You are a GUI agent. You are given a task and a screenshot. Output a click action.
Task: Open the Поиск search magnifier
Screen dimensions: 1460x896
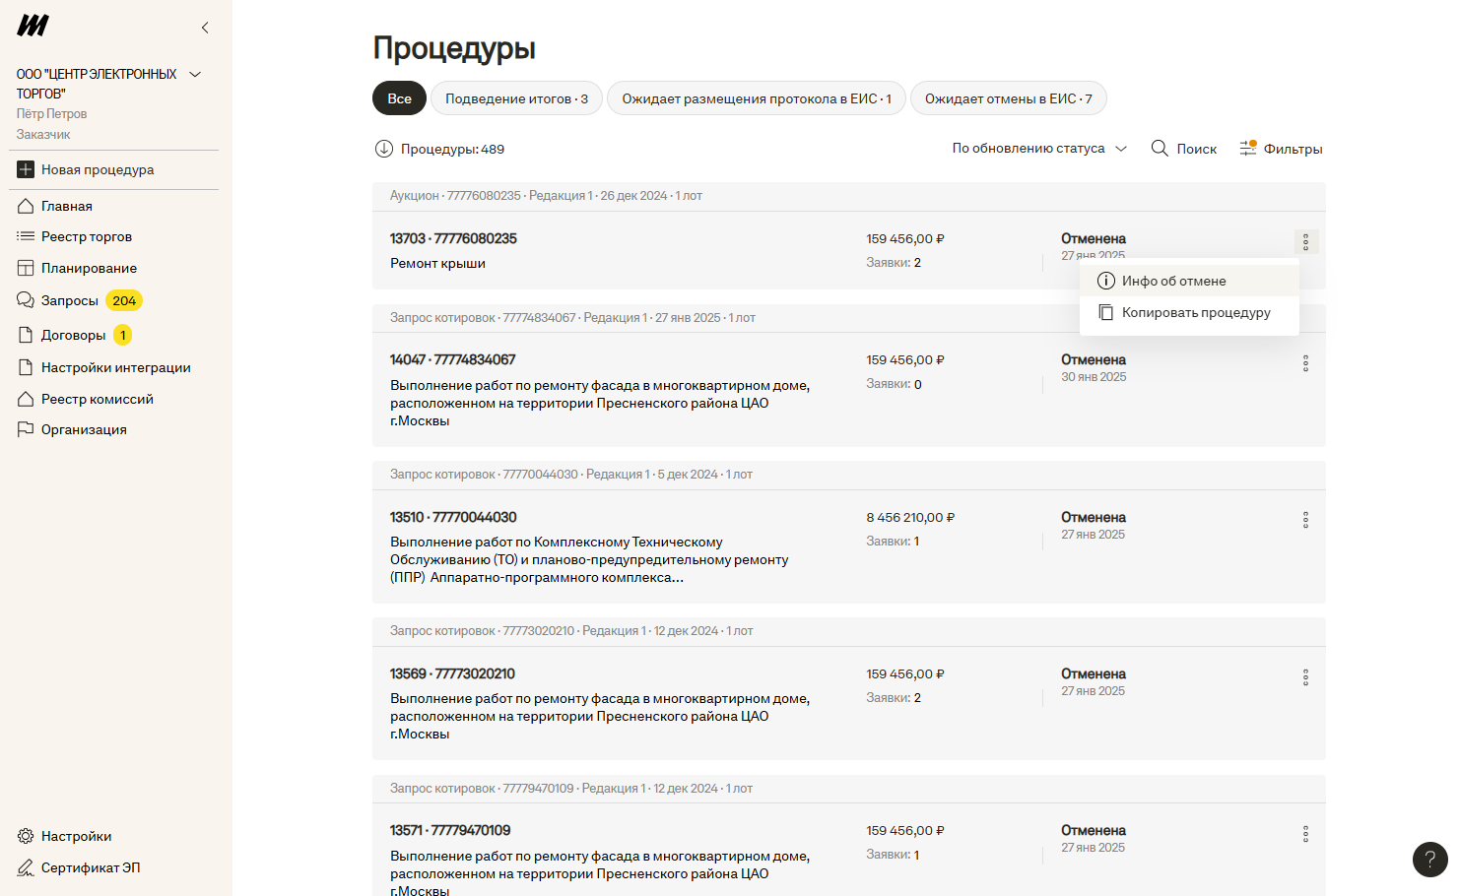tap(1161, 149)
